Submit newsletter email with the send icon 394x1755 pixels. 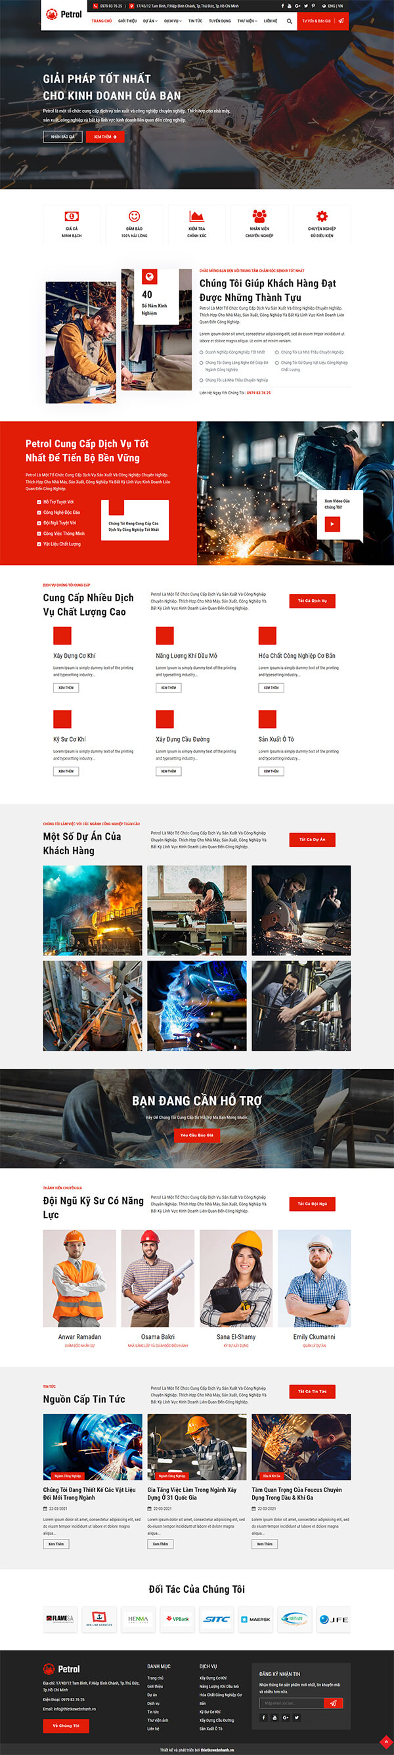[333, 1702]
